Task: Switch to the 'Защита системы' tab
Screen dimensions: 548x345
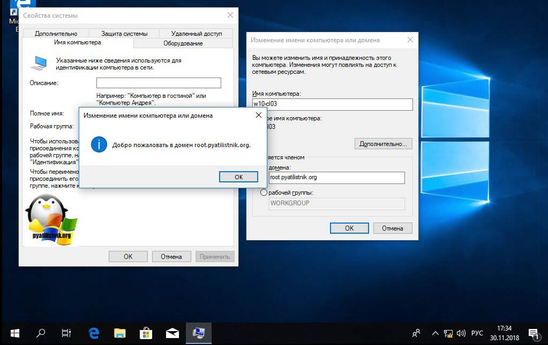Action: (124, 34)
